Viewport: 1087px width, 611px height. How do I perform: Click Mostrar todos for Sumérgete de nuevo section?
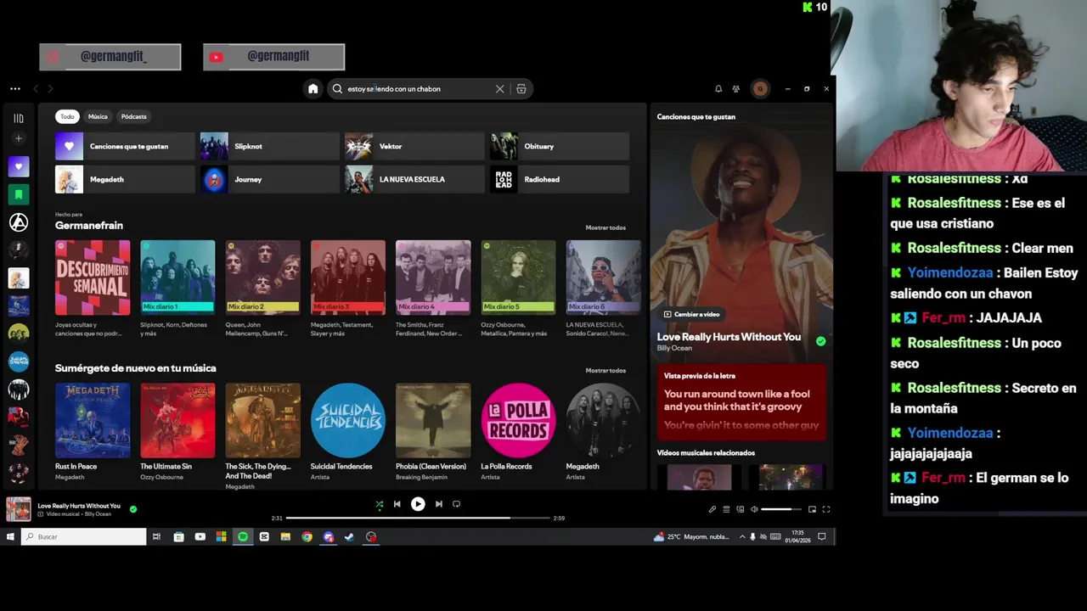[605, 370]
